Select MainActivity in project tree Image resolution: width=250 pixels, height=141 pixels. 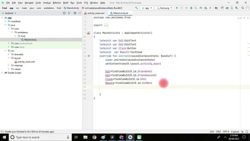point(30,40)
